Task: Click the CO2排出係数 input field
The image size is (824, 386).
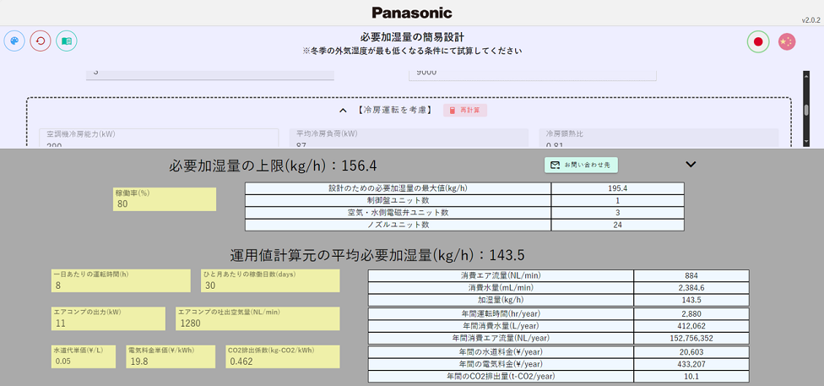Action: (x=282, y=361)
